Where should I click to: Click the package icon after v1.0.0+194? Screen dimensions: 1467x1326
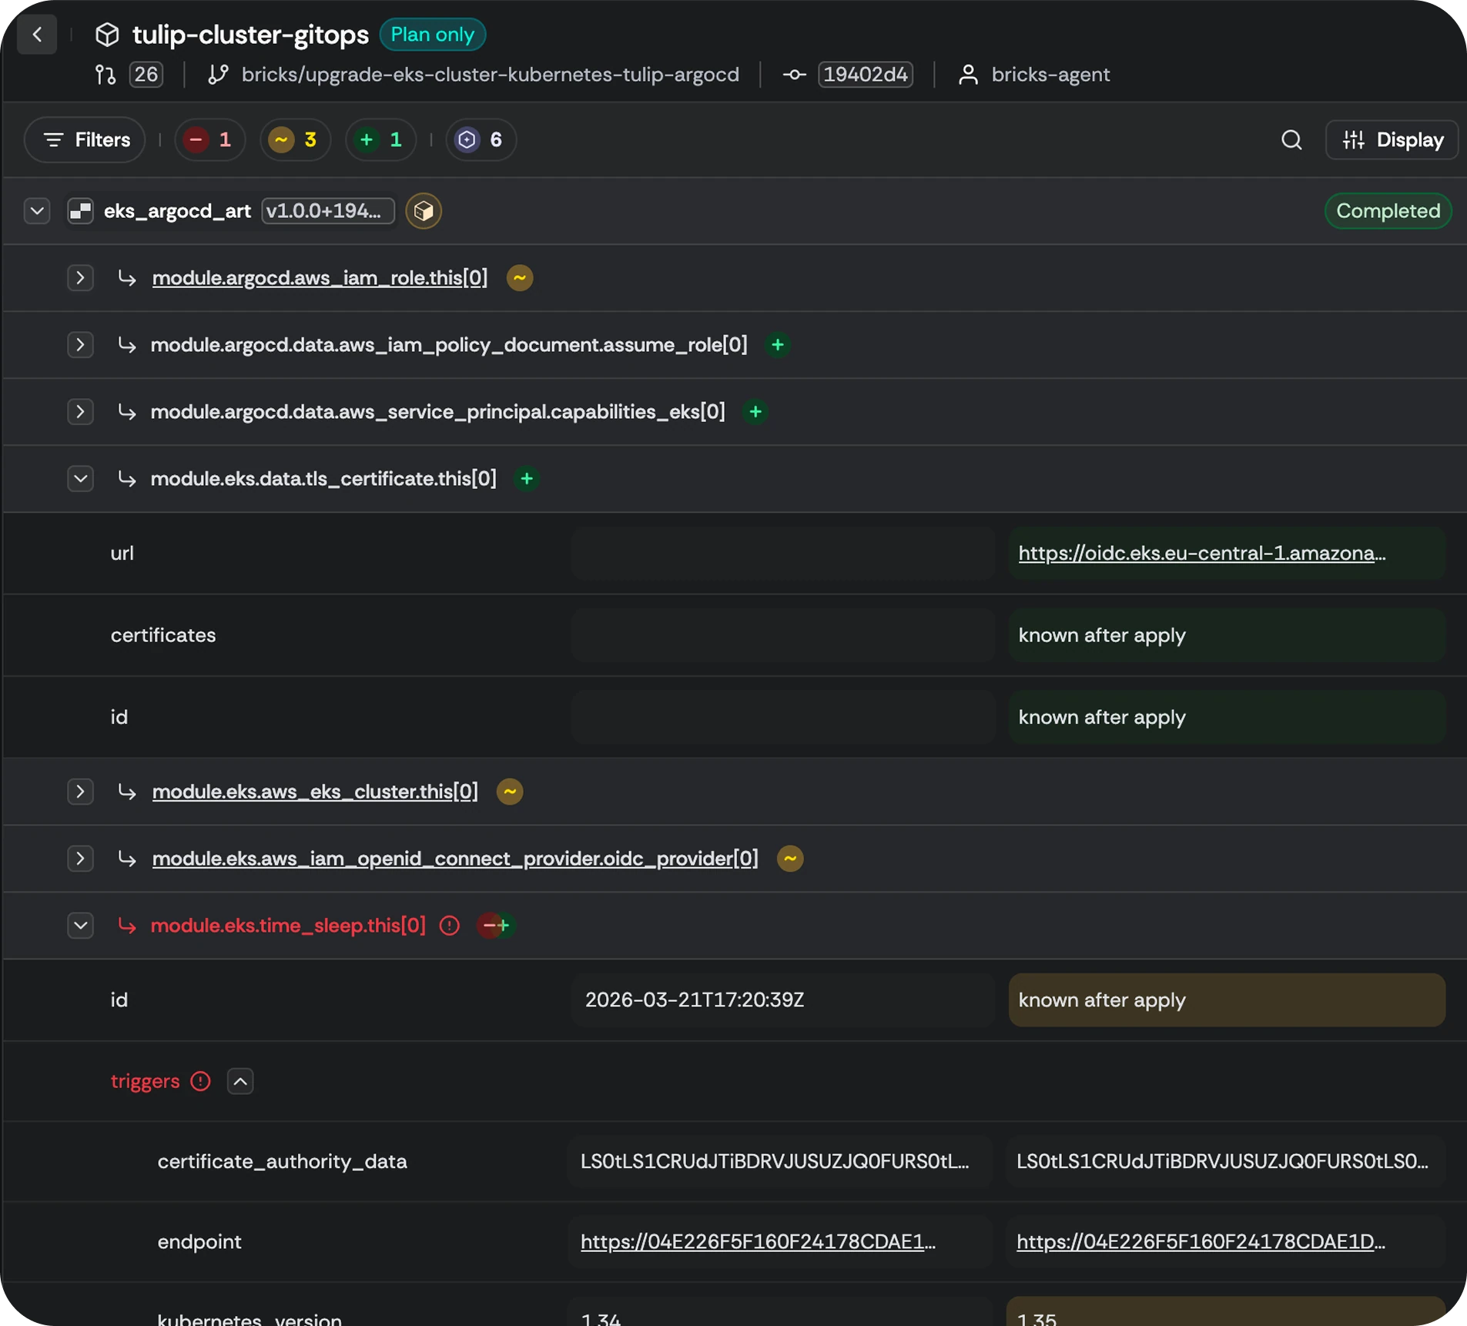tap(424, 211)
